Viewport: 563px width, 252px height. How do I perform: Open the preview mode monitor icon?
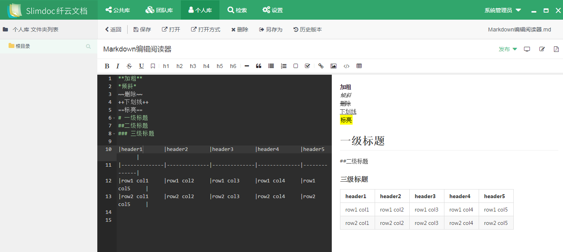[x=527, y=49]
